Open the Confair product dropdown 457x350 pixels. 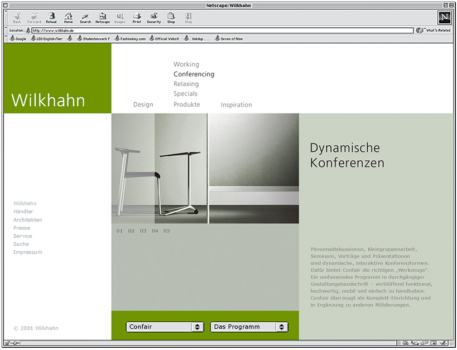pyautogui.click(x=165, y=327)
